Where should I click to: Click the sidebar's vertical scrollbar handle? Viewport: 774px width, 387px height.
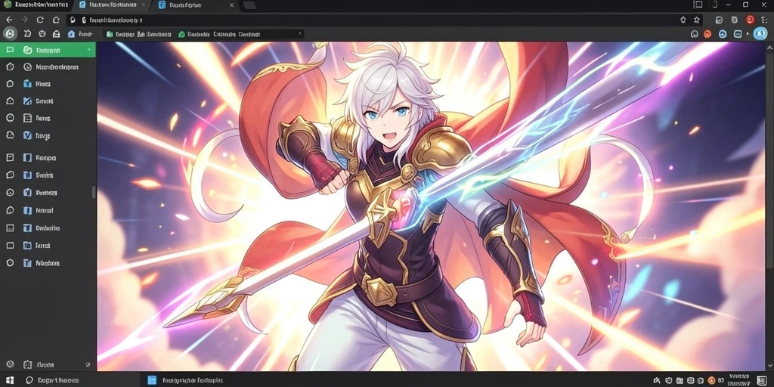(x=94, y=193)
